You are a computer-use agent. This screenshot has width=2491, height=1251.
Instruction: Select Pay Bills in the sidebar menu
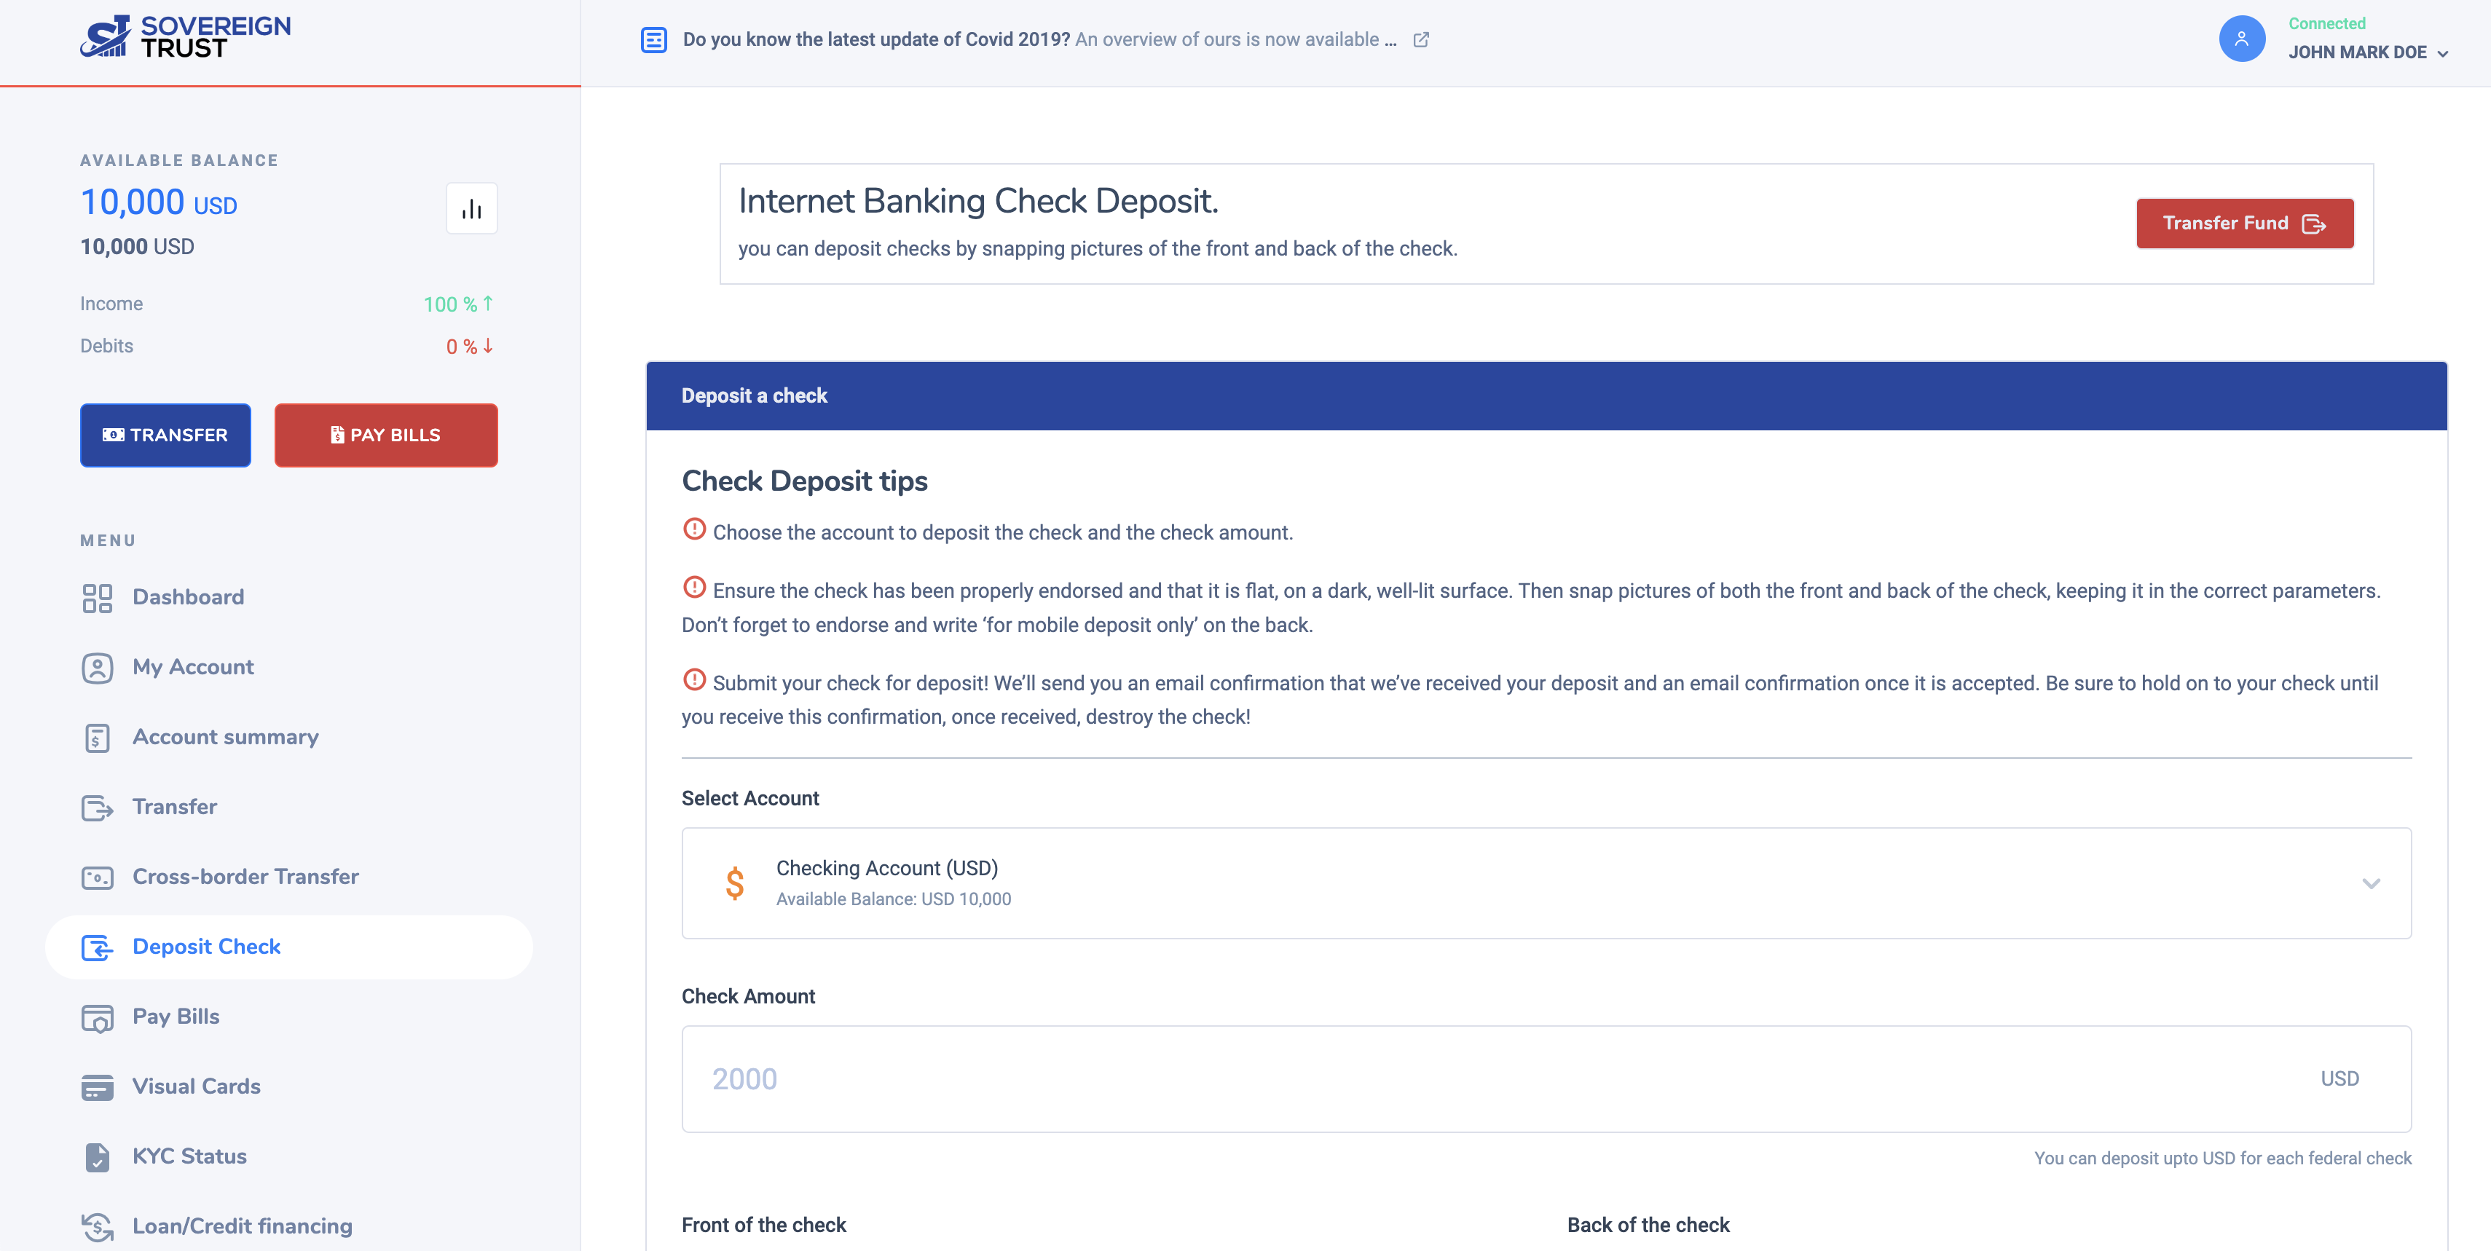click(x=176, y=1016)
